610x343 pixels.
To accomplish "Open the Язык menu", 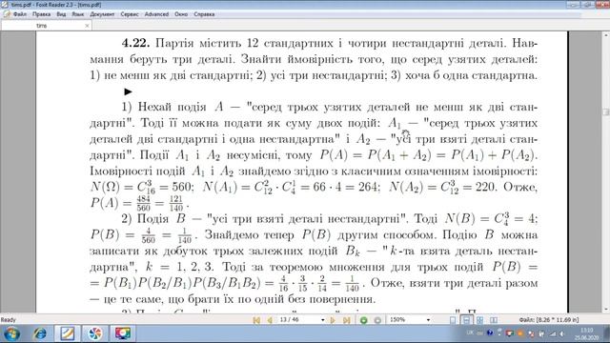I will coord(78,14).
